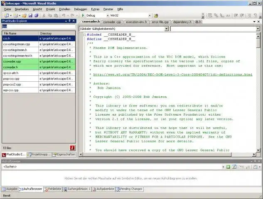
Task: Open the Debug configuration dropdown
Action: [x=108, y=16]
